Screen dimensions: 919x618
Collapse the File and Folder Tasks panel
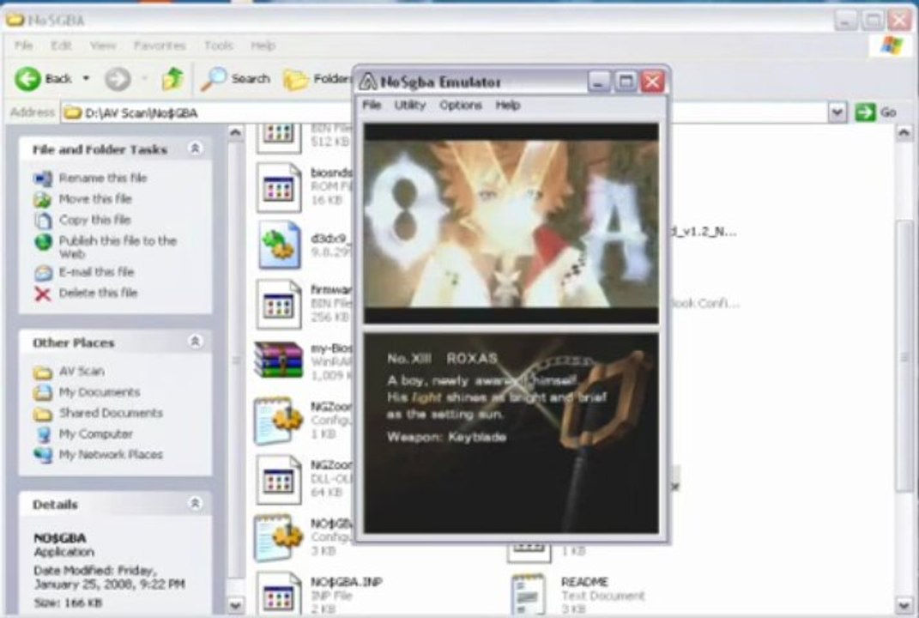pyautogui.click(x=195, y=148)
